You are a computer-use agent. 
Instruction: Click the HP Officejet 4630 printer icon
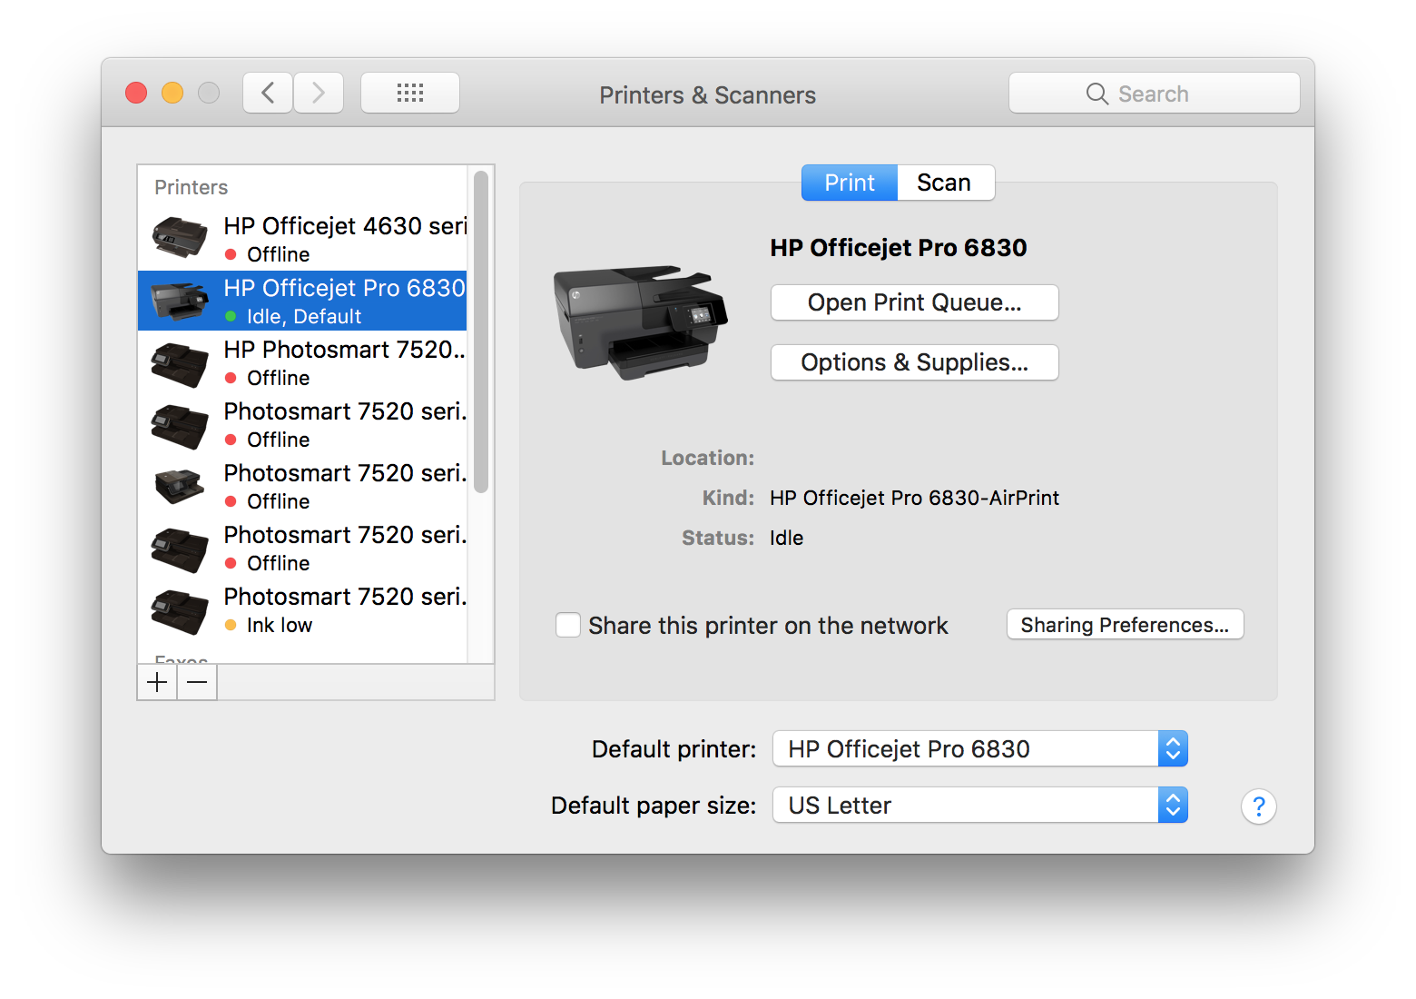[180, 238]
